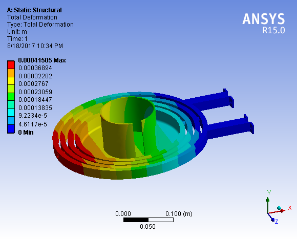Select the '0.0002767' legend value
This screenshot has width=297, height=239.
click(33, 84)
